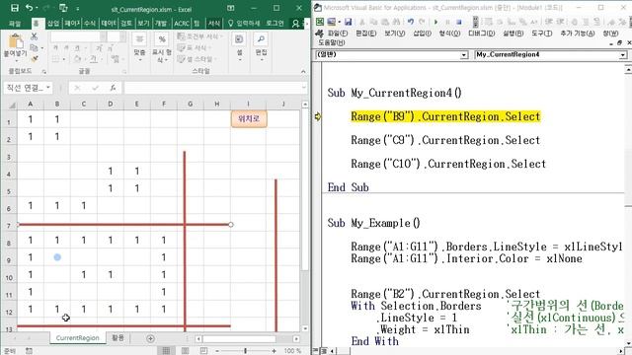This screenshot has width=632, height=355.
Task: Switch to Page Layout view in status bar
Action: pyautogui.click(x=185, y=351)
